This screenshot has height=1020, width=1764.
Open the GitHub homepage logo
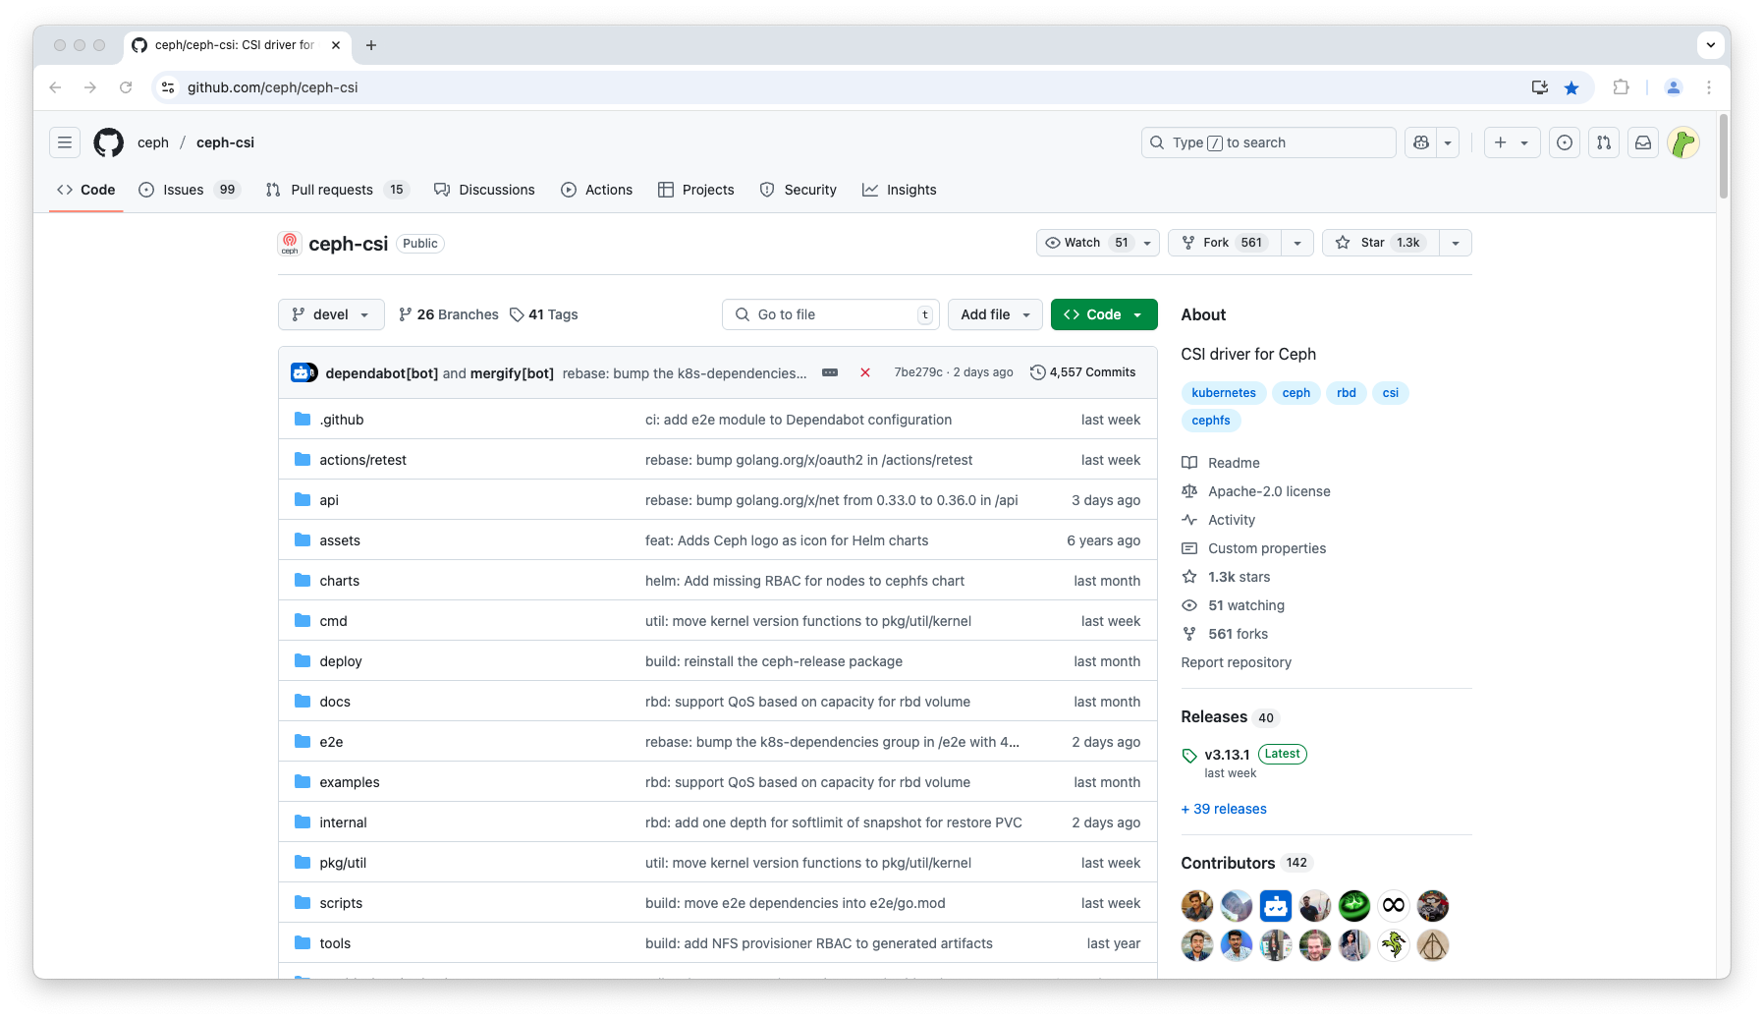tap(108, 142)
